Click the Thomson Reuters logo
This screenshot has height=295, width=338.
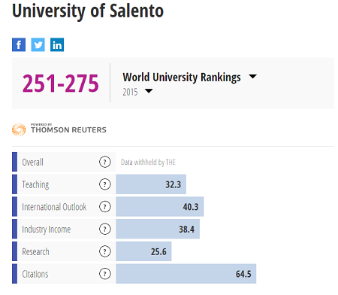[x=59, y=129]
